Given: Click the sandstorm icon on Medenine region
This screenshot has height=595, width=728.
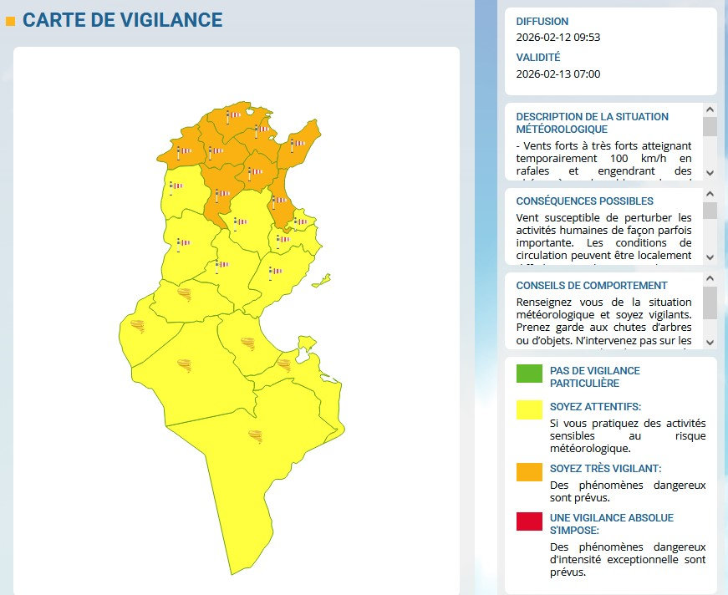Looking at the screenshot, I should point(285,364).
